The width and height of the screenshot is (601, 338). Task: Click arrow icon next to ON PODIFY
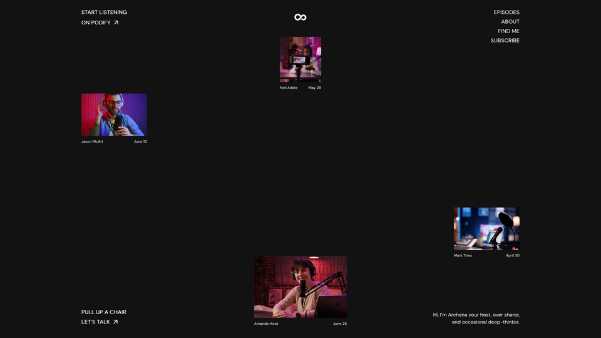(116, 23)
